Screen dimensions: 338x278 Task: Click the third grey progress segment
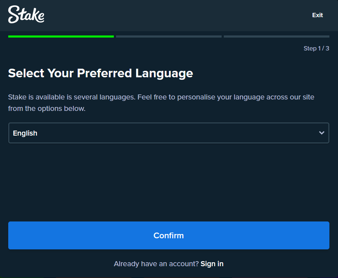(276, 36)
